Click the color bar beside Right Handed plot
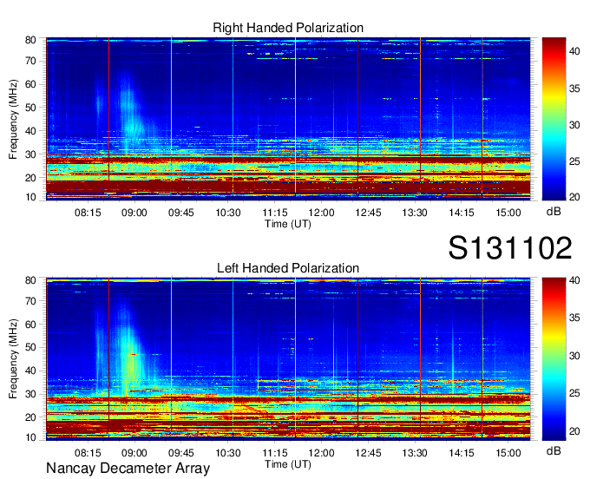This screenshot has width=590, height=479. point(554,119)
